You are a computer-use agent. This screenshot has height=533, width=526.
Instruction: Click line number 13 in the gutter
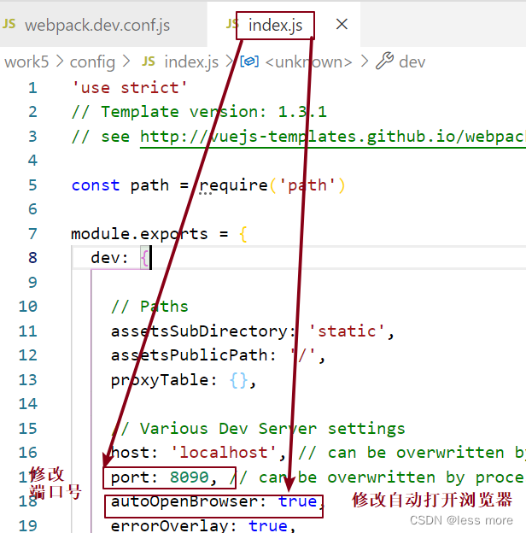tap(28, 379)
